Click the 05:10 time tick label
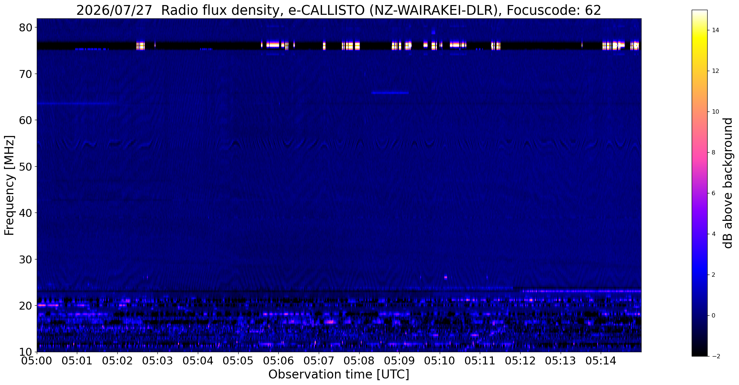The height and width of the screenshot is (385, 739). coord(440,361)
